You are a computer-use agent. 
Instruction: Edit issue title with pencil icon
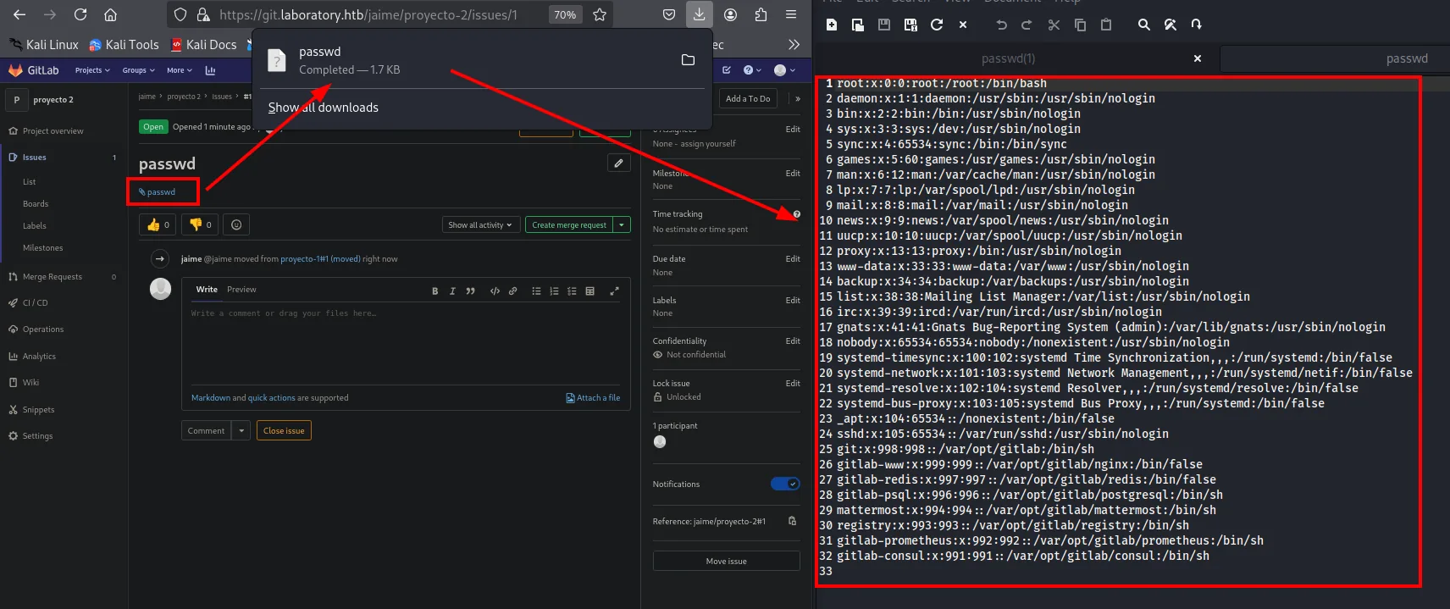619,163
